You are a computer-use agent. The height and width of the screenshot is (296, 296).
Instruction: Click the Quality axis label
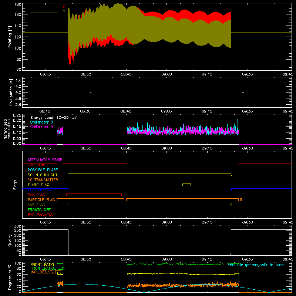coord(10,240)
